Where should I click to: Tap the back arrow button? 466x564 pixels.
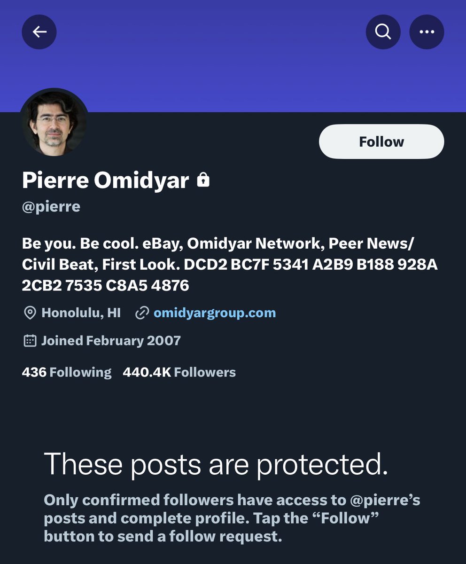point(39,32)
